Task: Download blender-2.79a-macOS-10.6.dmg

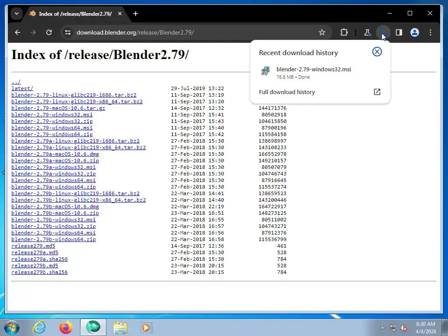Action: pos(55,154)
